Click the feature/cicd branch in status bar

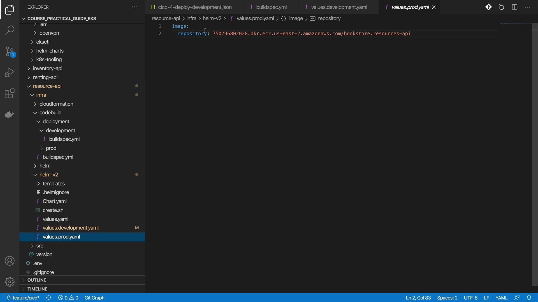[x=24, y=298]
